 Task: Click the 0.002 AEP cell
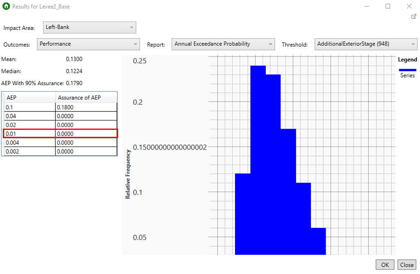click(x=29, y=152)
